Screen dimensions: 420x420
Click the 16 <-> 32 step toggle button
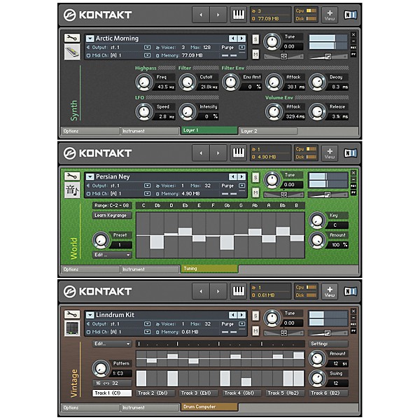[112, 384]
